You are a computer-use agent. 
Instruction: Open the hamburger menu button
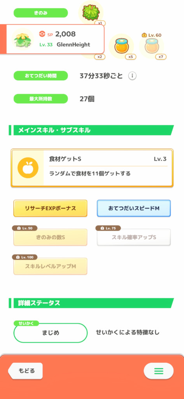tap(159, 371)
